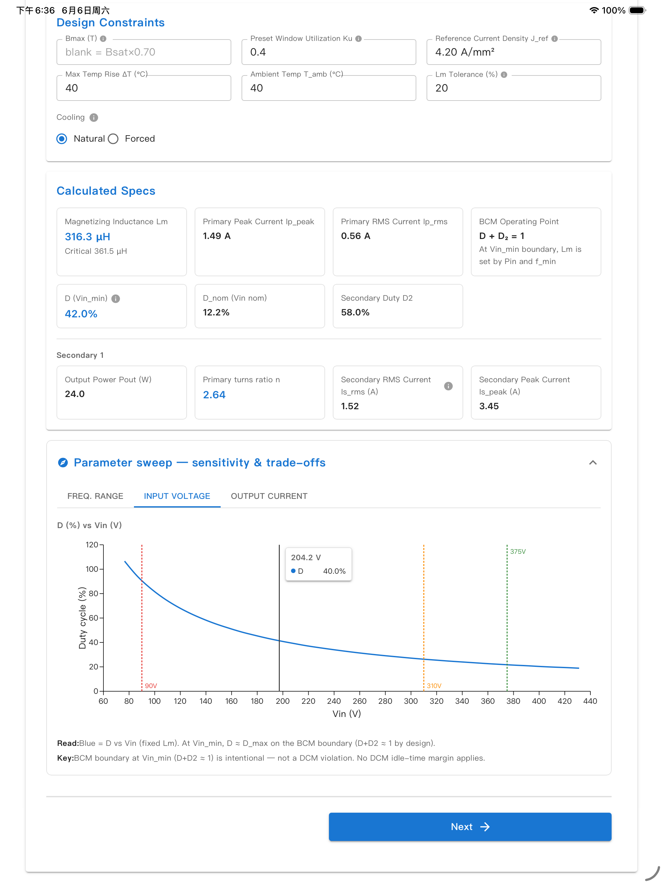This screenshot has width=663, height=884.
Task: Click the Cooling info icon
Action: 94,118
